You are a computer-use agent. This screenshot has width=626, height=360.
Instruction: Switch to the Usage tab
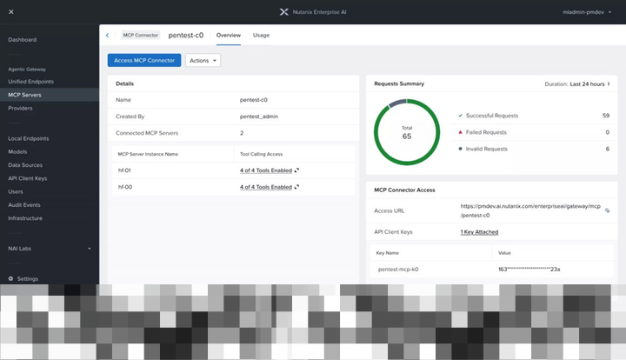pos(261,35)
